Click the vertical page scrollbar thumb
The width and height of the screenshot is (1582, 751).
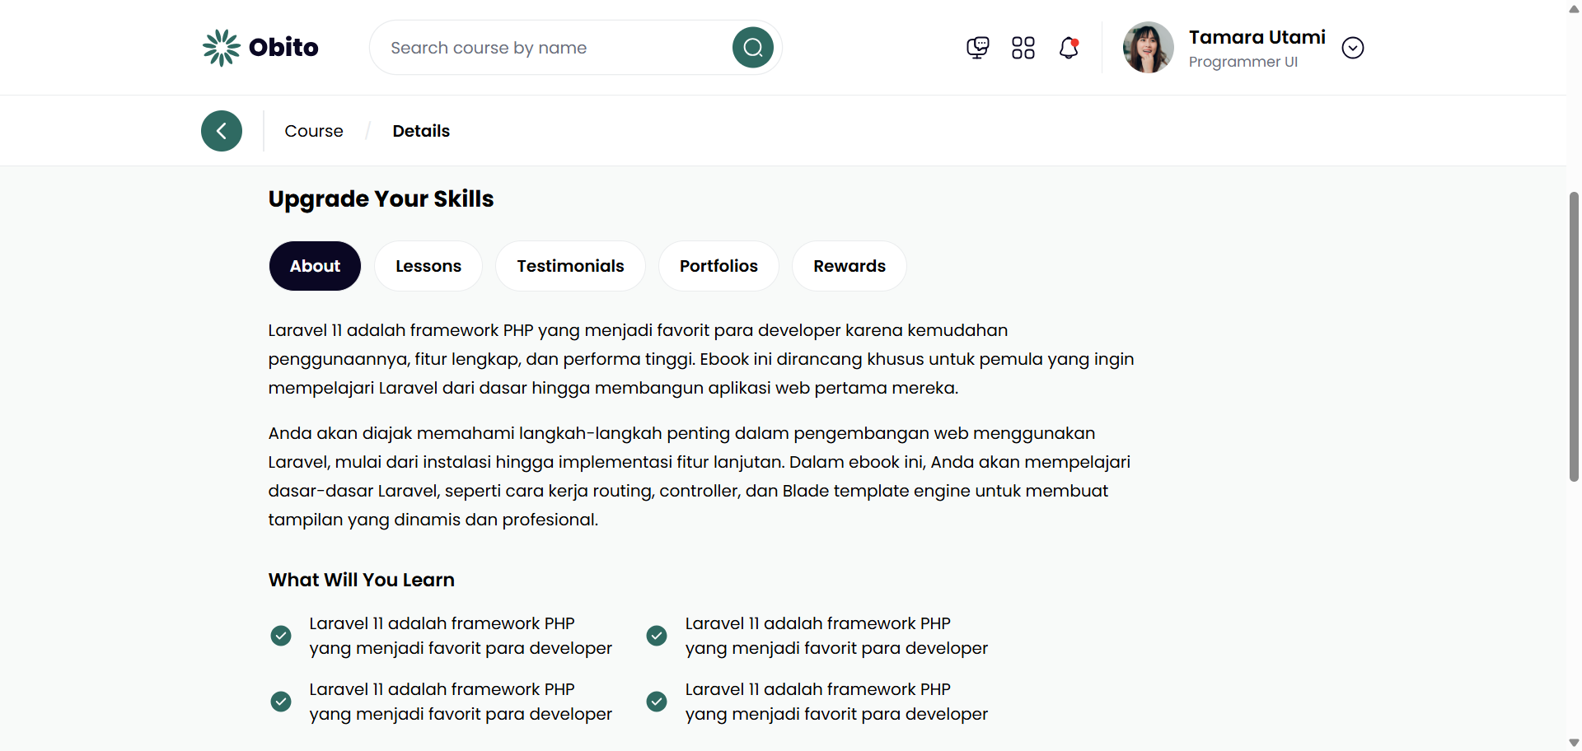pos(1574,336)
